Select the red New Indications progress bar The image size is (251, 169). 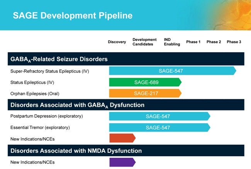(x=122, y=138)
